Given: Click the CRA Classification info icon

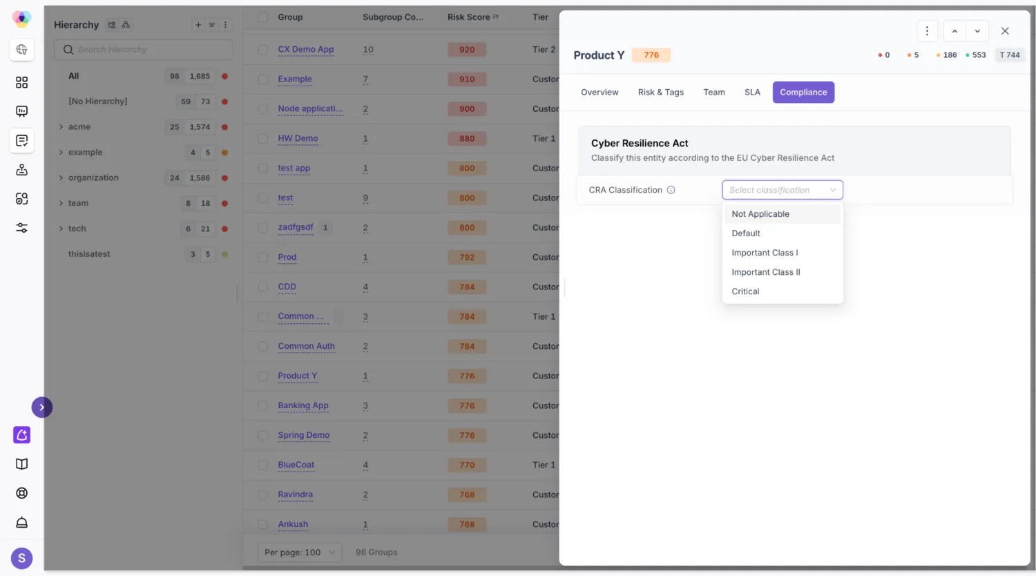Looking at the screenshot, I should pos(671,190).
